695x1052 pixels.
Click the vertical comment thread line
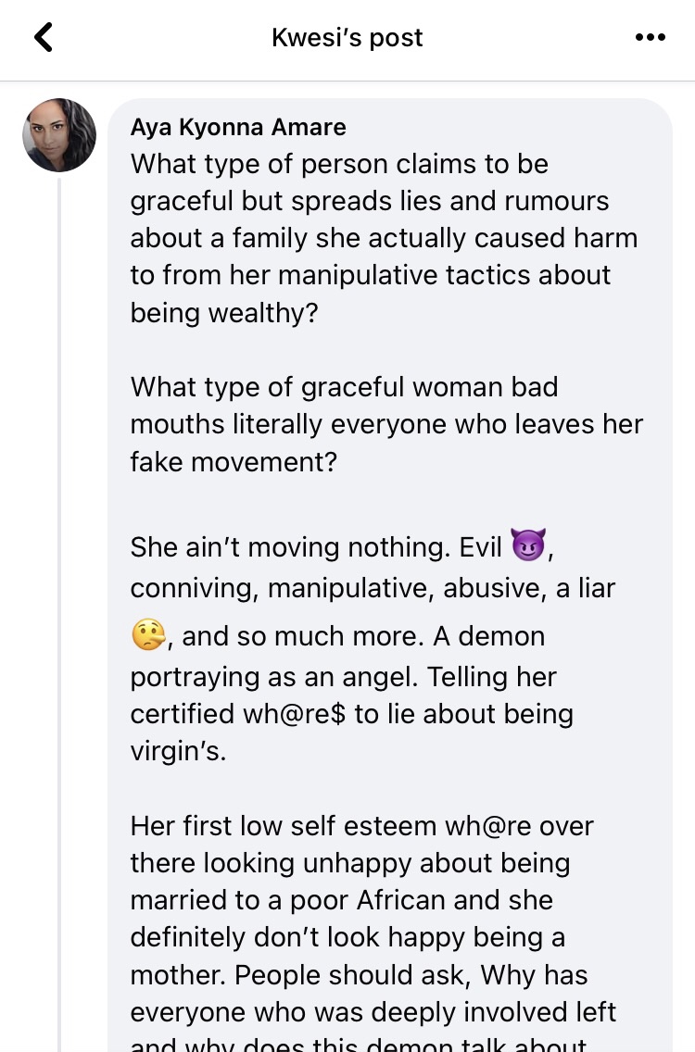click(x=59, y=602)
